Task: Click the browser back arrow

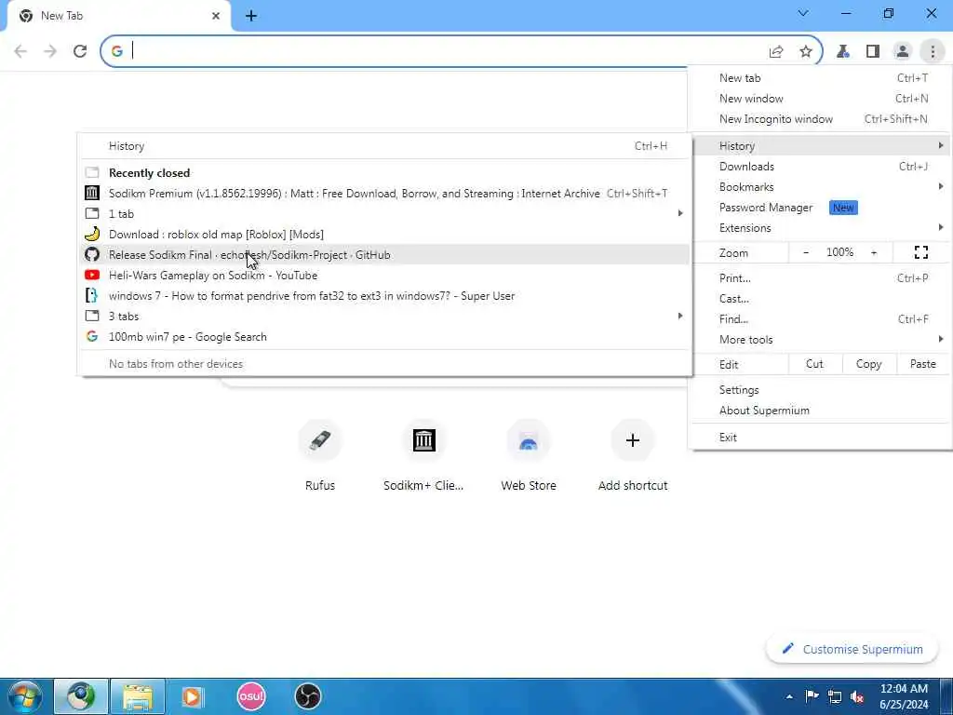Action: click(x=20, y=51)
